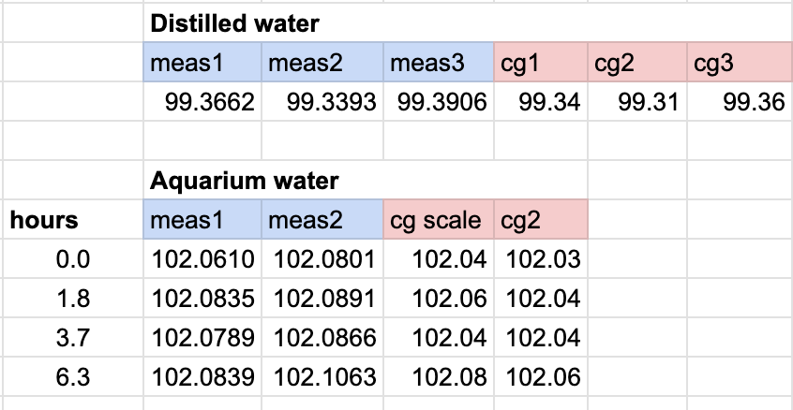Select the 3.7 hours cell

tap(71, 338)
